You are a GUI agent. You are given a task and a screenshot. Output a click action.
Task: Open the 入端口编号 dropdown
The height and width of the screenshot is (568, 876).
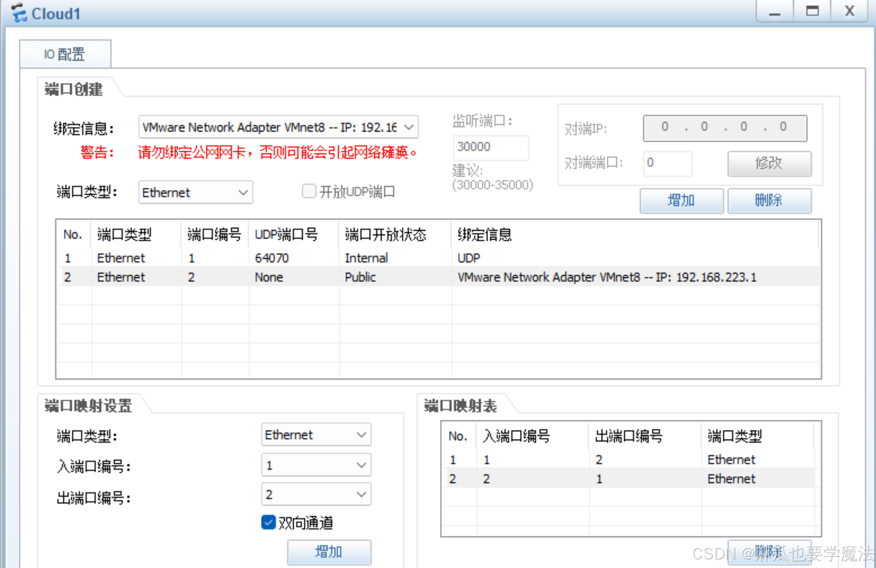361,465
